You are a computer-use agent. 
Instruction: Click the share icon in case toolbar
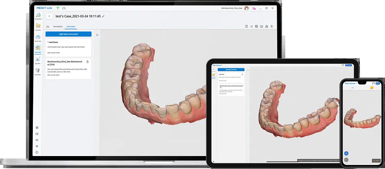click(251, 26)
